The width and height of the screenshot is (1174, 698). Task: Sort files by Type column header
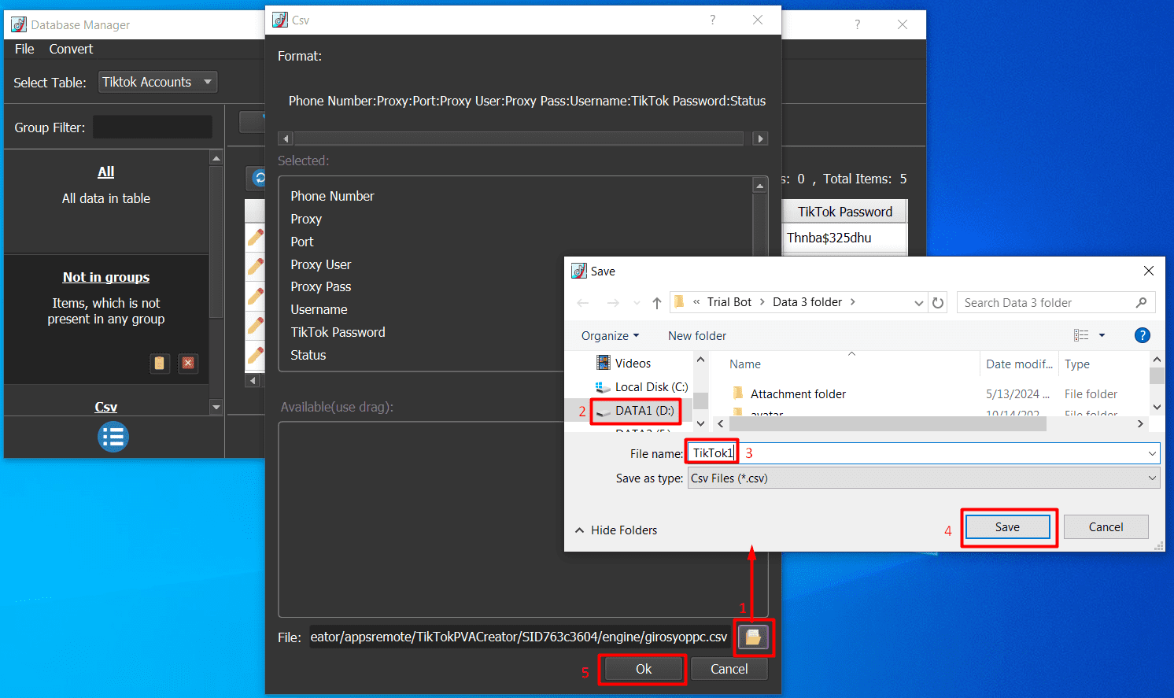point(1077,364)
